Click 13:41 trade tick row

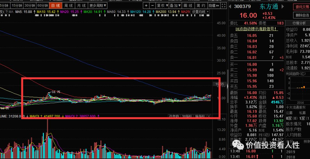(257, 157)
